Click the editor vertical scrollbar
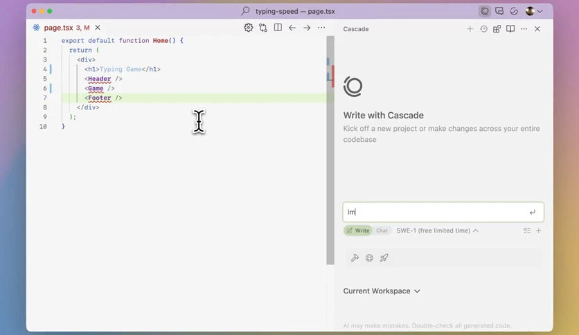The height and width of the screenshot is (335, 579). [330, 150]
